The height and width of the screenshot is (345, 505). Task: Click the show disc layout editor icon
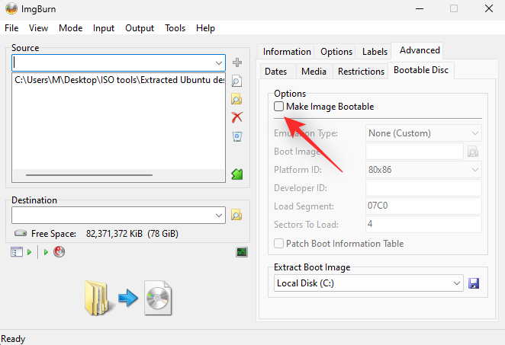17,252
